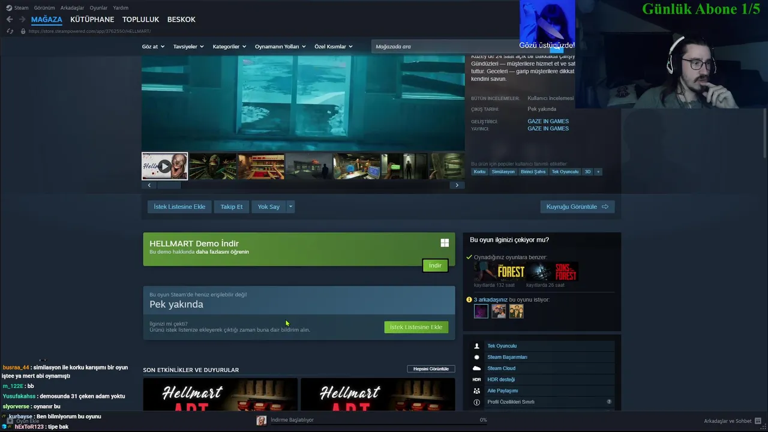Open the Oyunlar menu

pyautogui.click(x=98, y=8)
